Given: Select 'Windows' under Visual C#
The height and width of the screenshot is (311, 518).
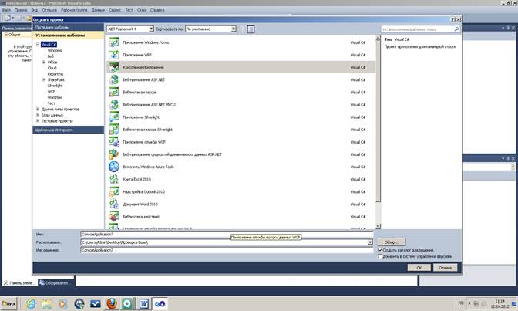Looking at the screenshot, I should 55,51.
